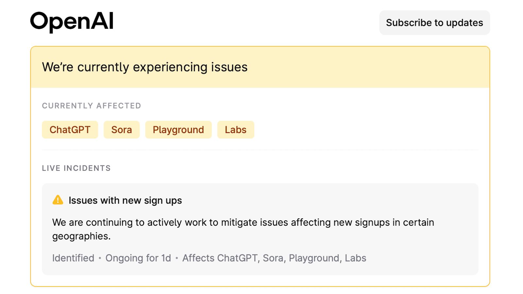Click the 'Ongoing for 1d' duration text

click(x=138, y=258)
